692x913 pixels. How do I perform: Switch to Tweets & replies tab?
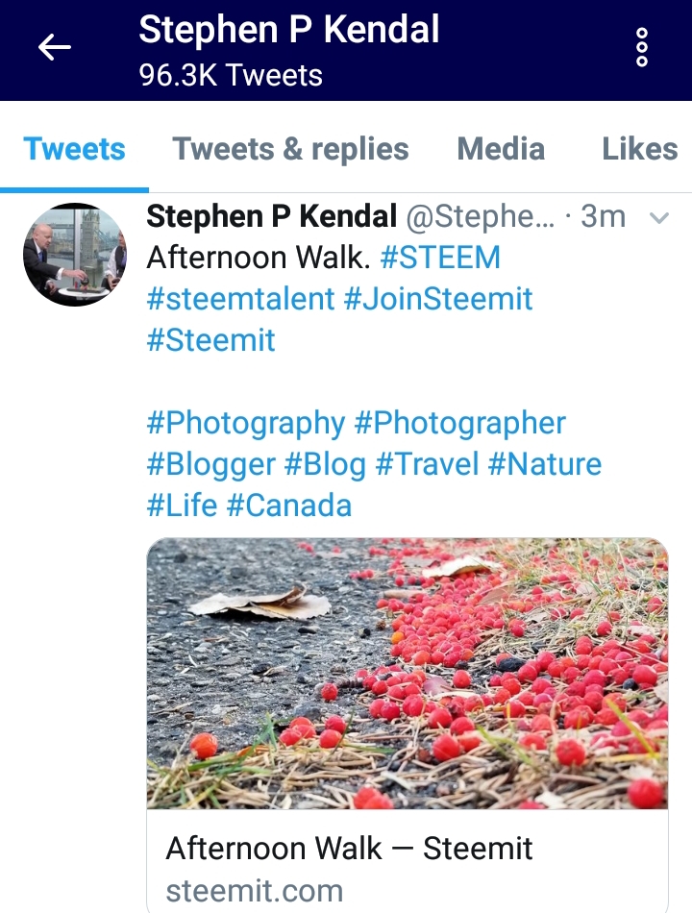click(290, 149)
